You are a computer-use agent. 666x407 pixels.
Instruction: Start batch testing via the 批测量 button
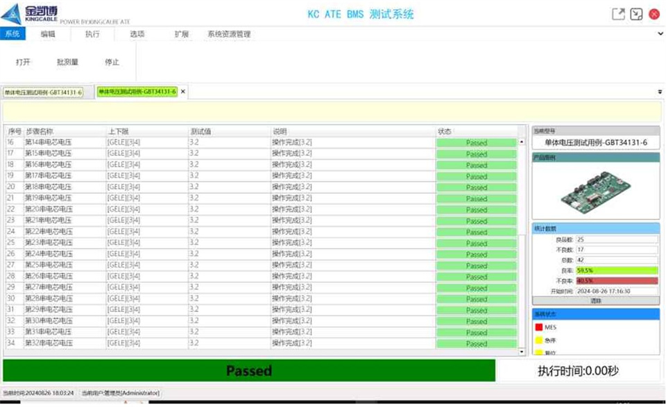(69, 62)
